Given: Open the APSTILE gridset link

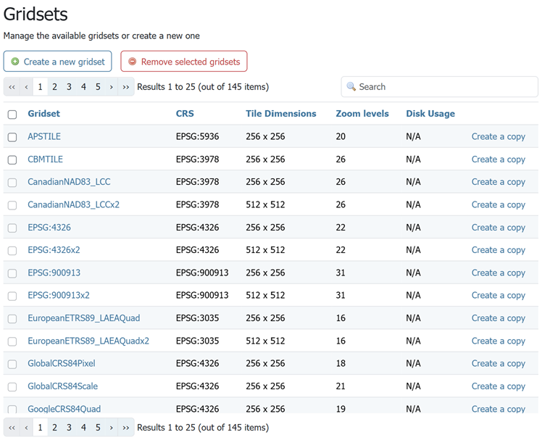Looking at the screenshot, I should pos(44,136).
